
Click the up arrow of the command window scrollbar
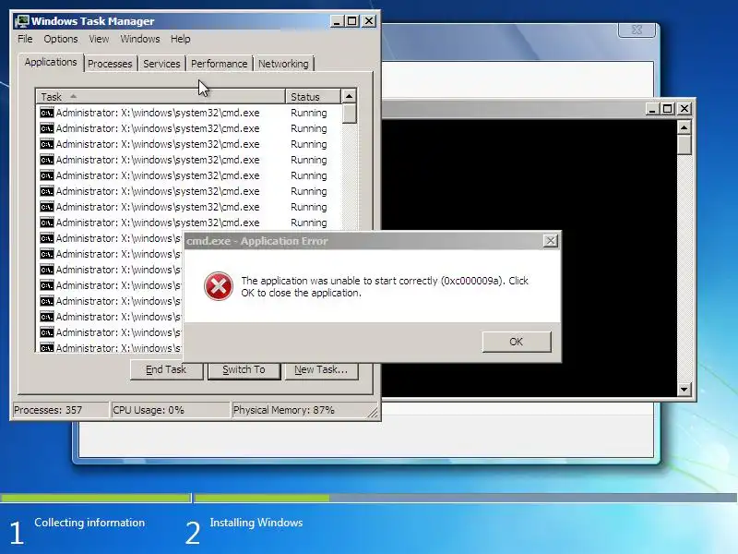[684, 127]
